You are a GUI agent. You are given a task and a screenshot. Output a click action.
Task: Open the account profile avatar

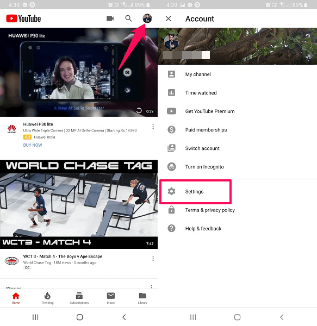coord(147,18)
